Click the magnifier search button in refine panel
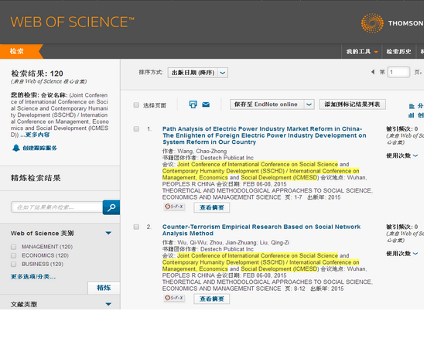Screen dimensions: 427x352 click(111, 207)
